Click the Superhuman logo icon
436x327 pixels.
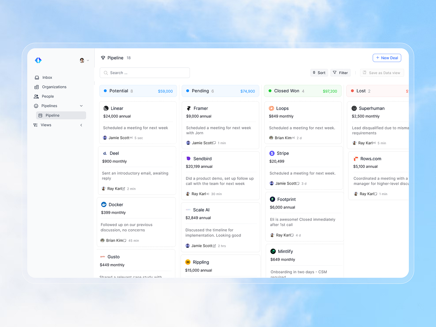(354, 108)
